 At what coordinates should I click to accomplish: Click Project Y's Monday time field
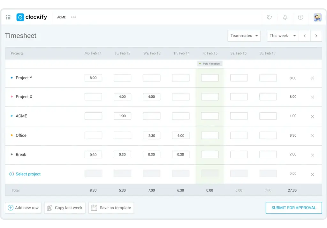point(93,78)
